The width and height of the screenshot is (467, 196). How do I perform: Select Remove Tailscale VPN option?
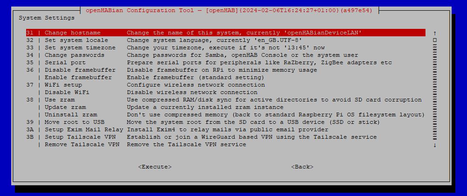(x=225, y=144)
